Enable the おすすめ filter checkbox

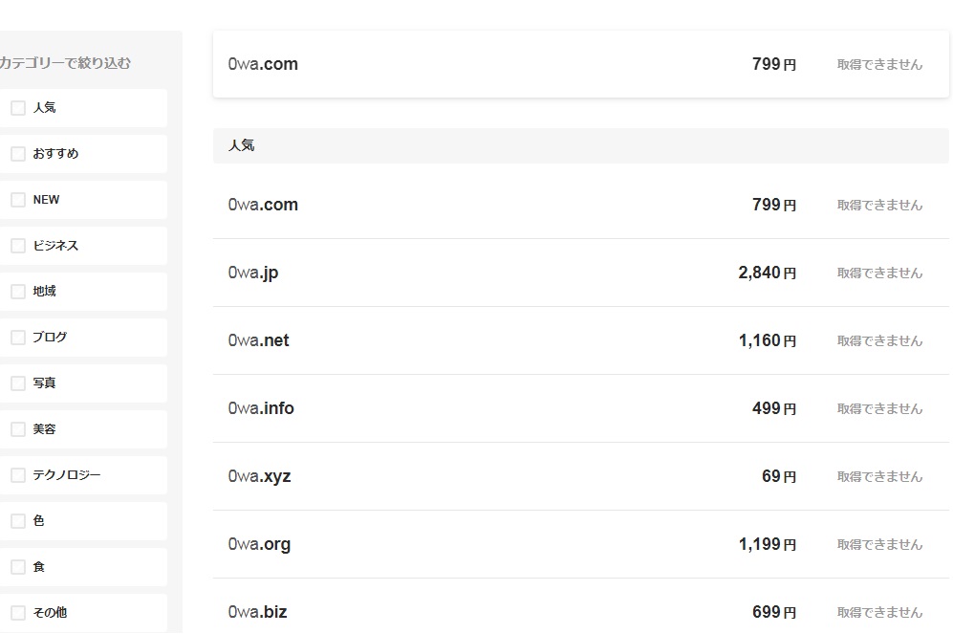click(18, 154)
